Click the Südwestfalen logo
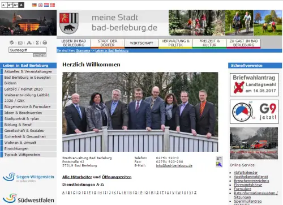 coord(28,199)
